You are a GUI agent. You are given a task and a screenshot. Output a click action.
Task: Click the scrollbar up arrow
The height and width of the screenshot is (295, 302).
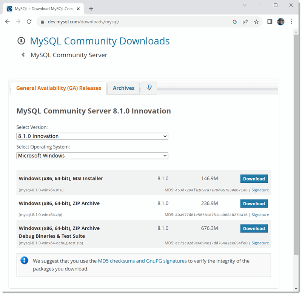(x=296, y=32)
